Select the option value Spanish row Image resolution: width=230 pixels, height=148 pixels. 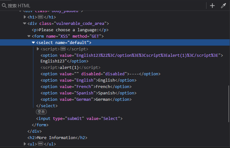pos(88,93)
